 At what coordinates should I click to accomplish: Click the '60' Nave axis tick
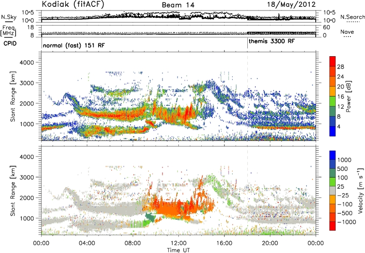point(326,27)
